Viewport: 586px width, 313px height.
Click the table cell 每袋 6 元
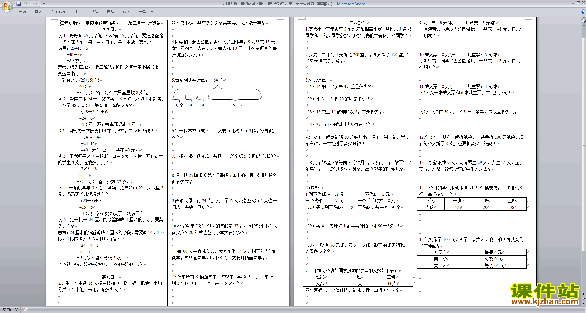pyautogui.click(x=499, y=259)
